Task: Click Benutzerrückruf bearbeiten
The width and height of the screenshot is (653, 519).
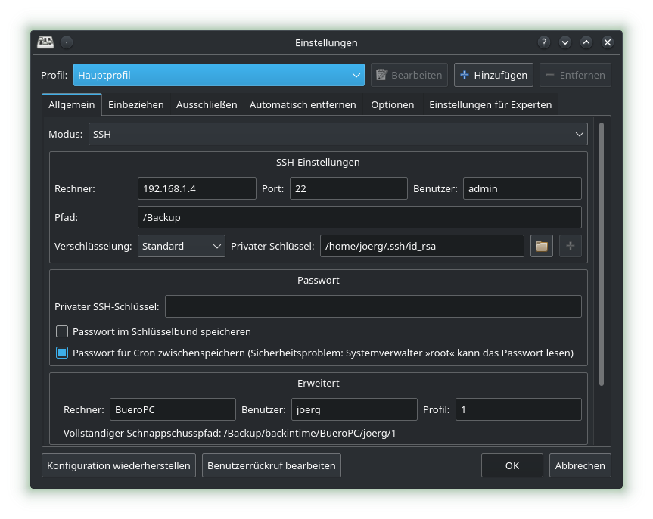Action: tap(271, 465)
